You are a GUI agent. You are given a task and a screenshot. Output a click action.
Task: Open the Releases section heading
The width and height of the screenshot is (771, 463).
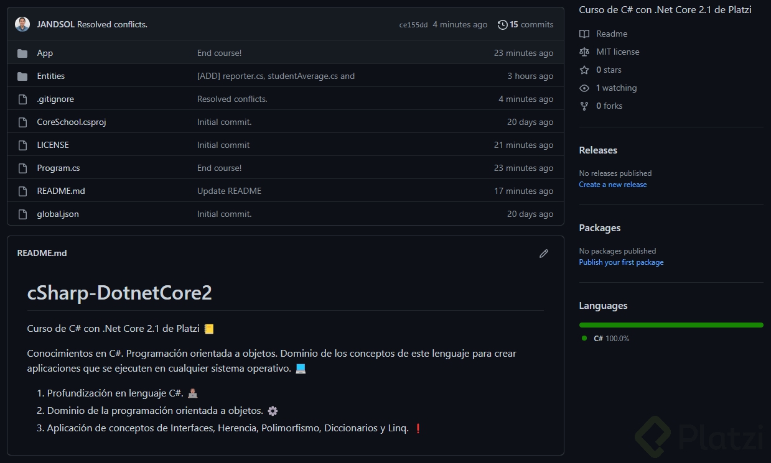pyautogui.click(x=598, y=150)
